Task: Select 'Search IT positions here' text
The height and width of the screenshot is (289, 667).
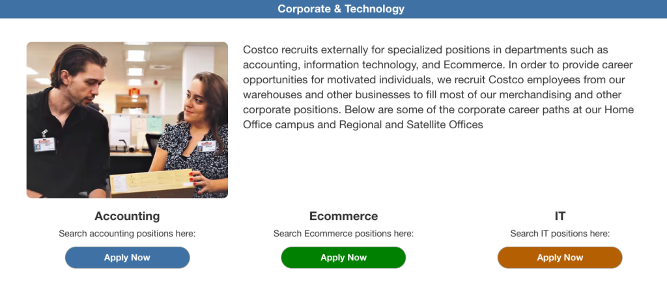Action: (560, 234)
